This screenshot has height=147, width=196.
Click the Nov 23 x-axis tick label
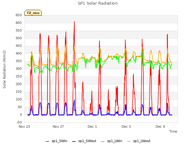tap(24, 126)
